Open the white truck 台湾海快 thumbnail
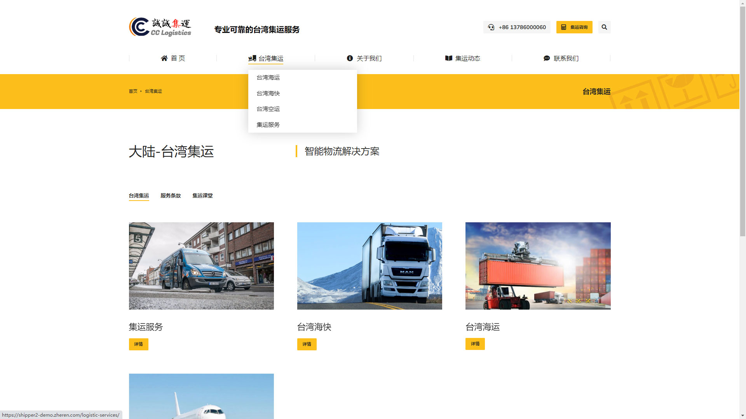The width and height of the screenshot is (746, 419). click(x=370, y=266)
